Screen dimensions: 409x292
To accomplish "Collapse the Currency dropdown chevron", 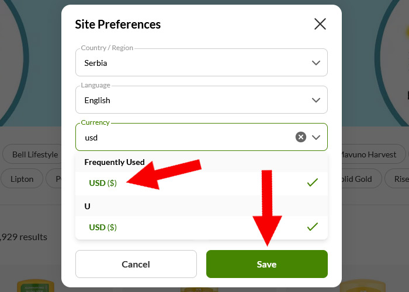I will (x=316, y=137).
